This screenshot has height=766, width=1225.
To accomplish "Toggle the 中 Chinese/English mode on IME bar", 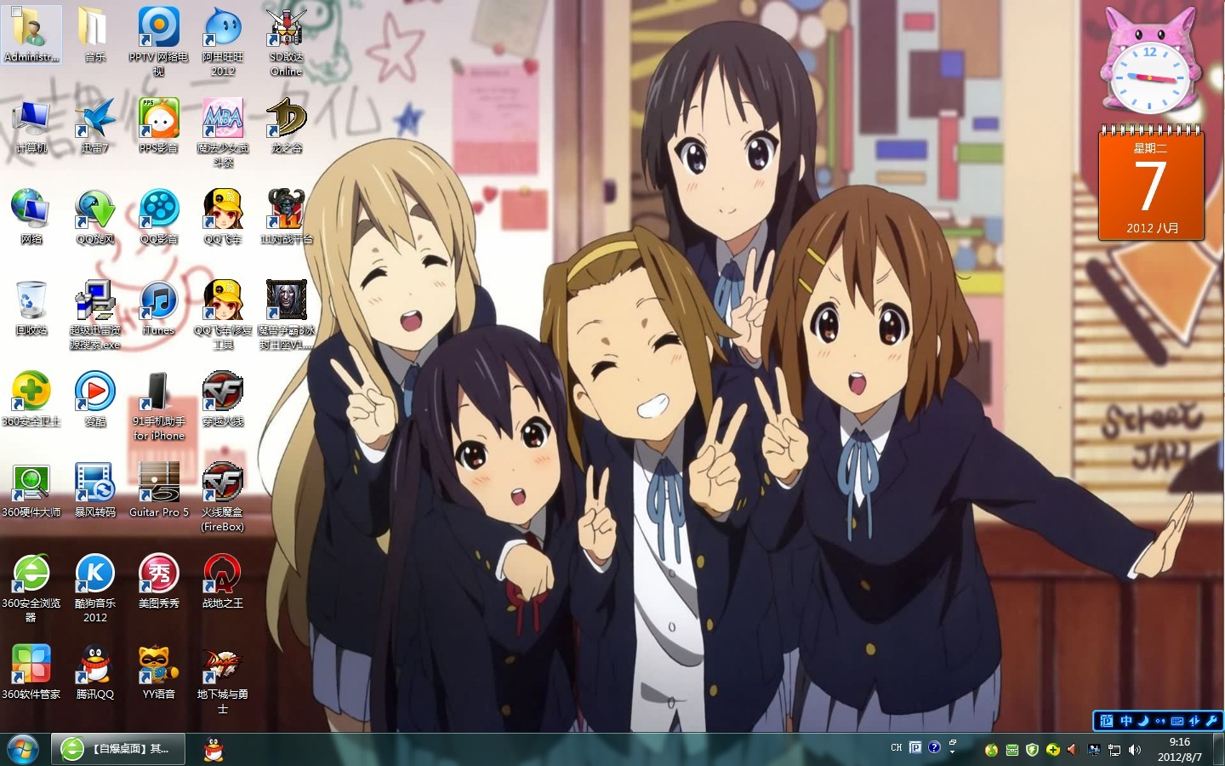I will pos(1126,721).
